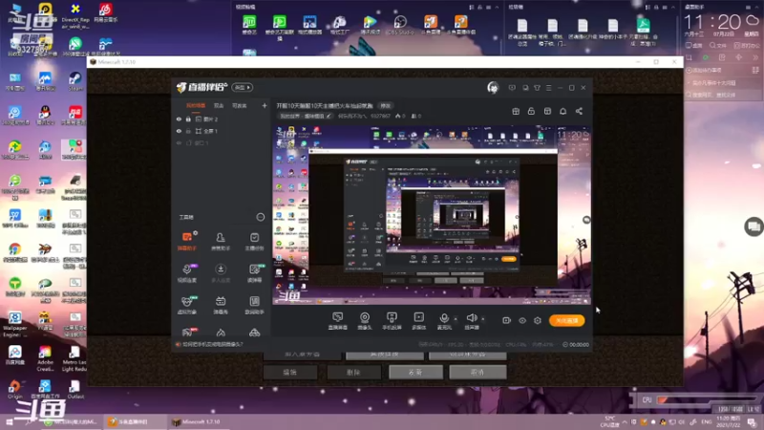Switch to the first orange scene tab
The image size is (764, 430).
(196, 105)
